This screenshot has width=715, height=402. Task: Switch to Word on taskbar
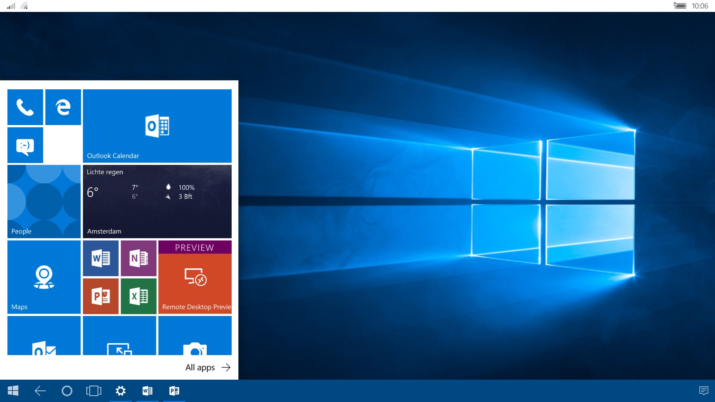pyautogui.click(x=147, y=391)
